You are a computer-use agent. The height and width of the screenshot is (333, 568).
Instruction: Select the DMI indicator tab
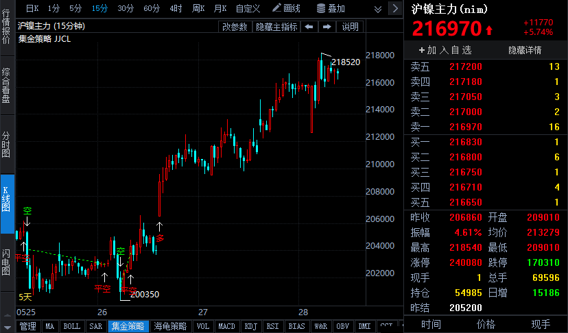pos(364,326)
